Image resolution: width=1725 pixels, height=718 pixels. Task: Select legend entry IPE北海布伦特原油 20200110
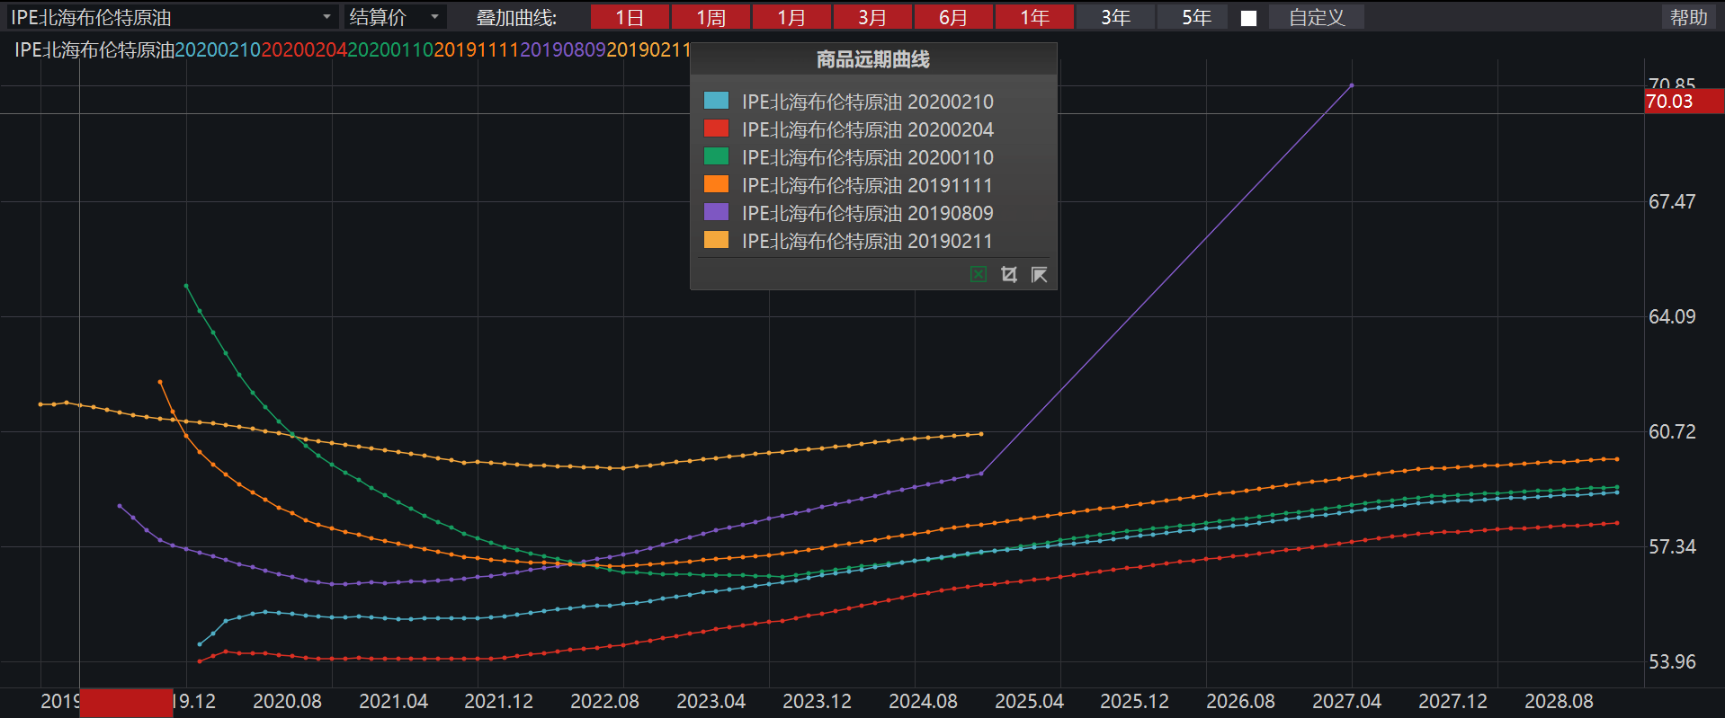[867, 157]
